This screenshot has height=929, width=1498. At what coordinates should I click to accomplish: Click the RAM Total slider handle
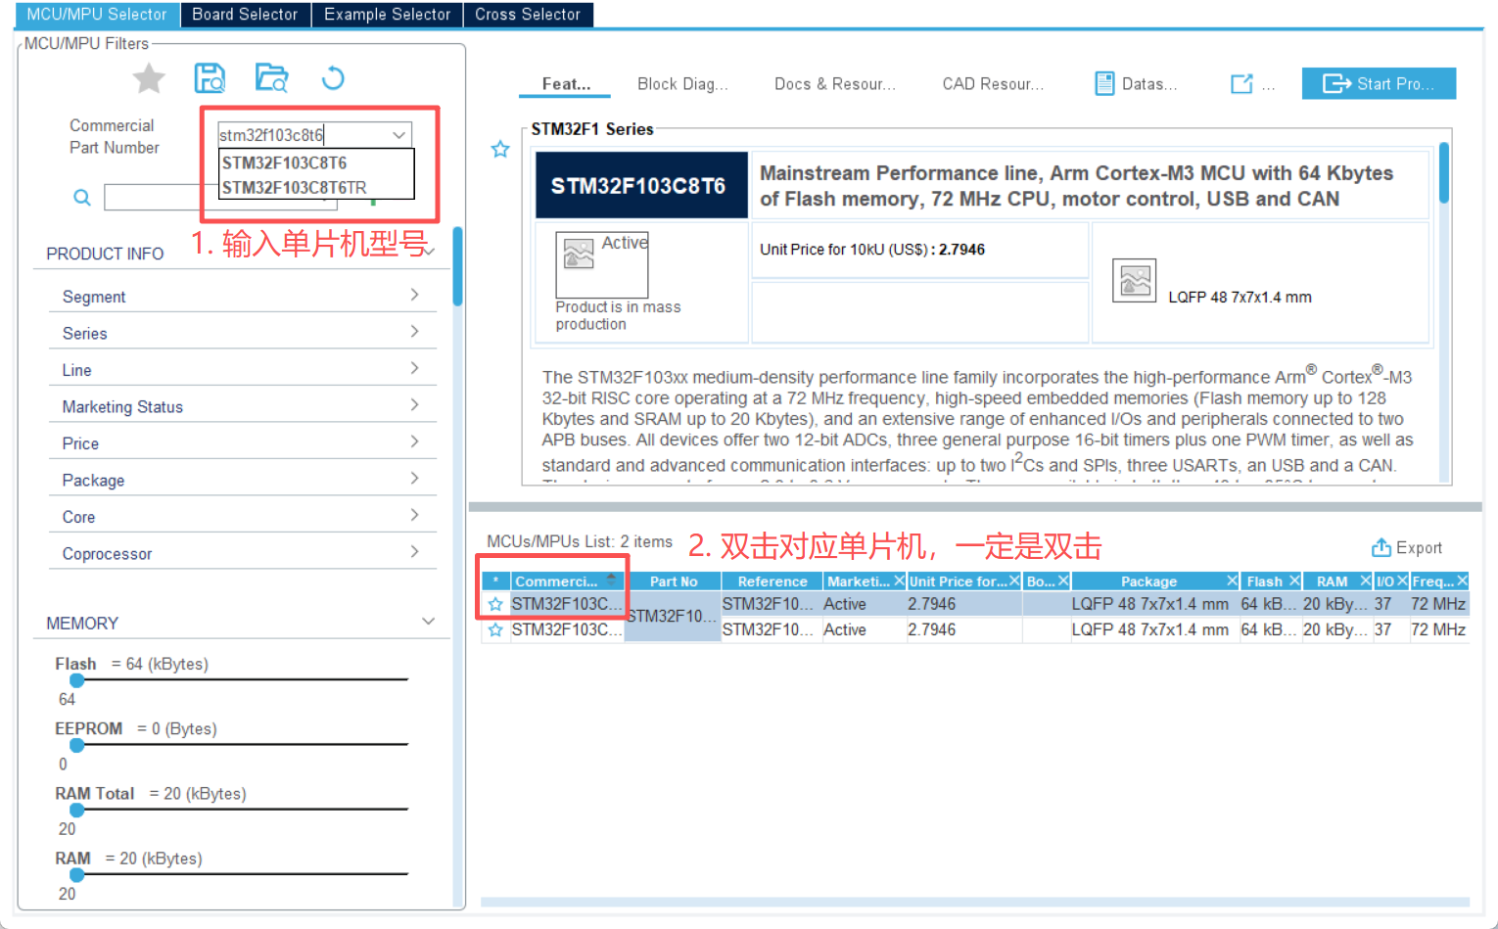tap(77, 810)
